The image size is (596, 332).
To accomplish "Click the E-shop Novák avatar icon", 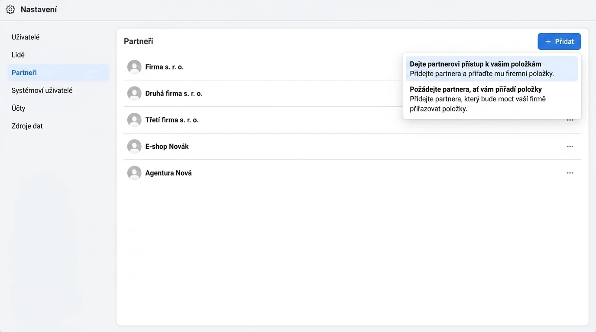I will pos(134,147).
